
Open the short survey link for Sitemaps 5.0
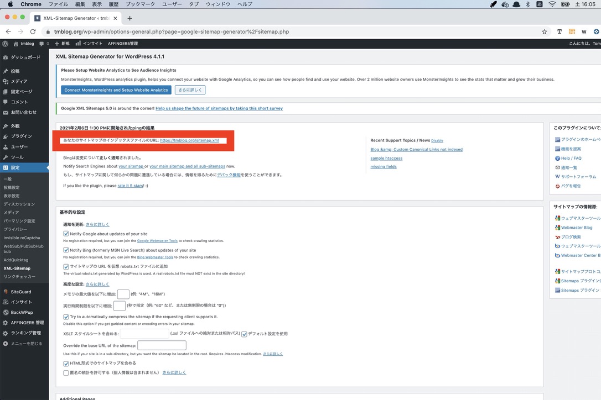point(219,108)
